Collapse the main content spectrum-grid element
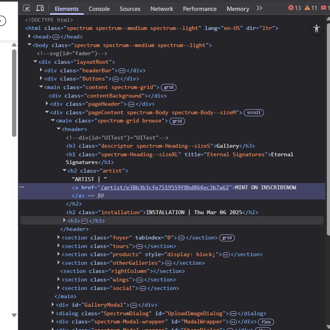 coord(41,87)
